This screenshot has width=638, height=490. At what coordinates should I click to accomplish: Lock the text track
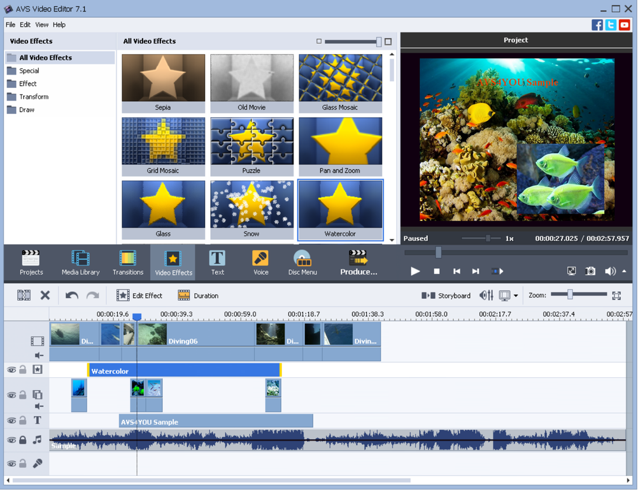23,420
